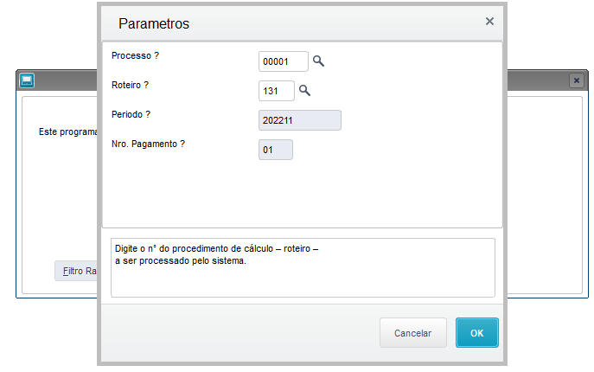Open the Processo lookup magnifier
The image size is (594, 372).
pos(318,61)
